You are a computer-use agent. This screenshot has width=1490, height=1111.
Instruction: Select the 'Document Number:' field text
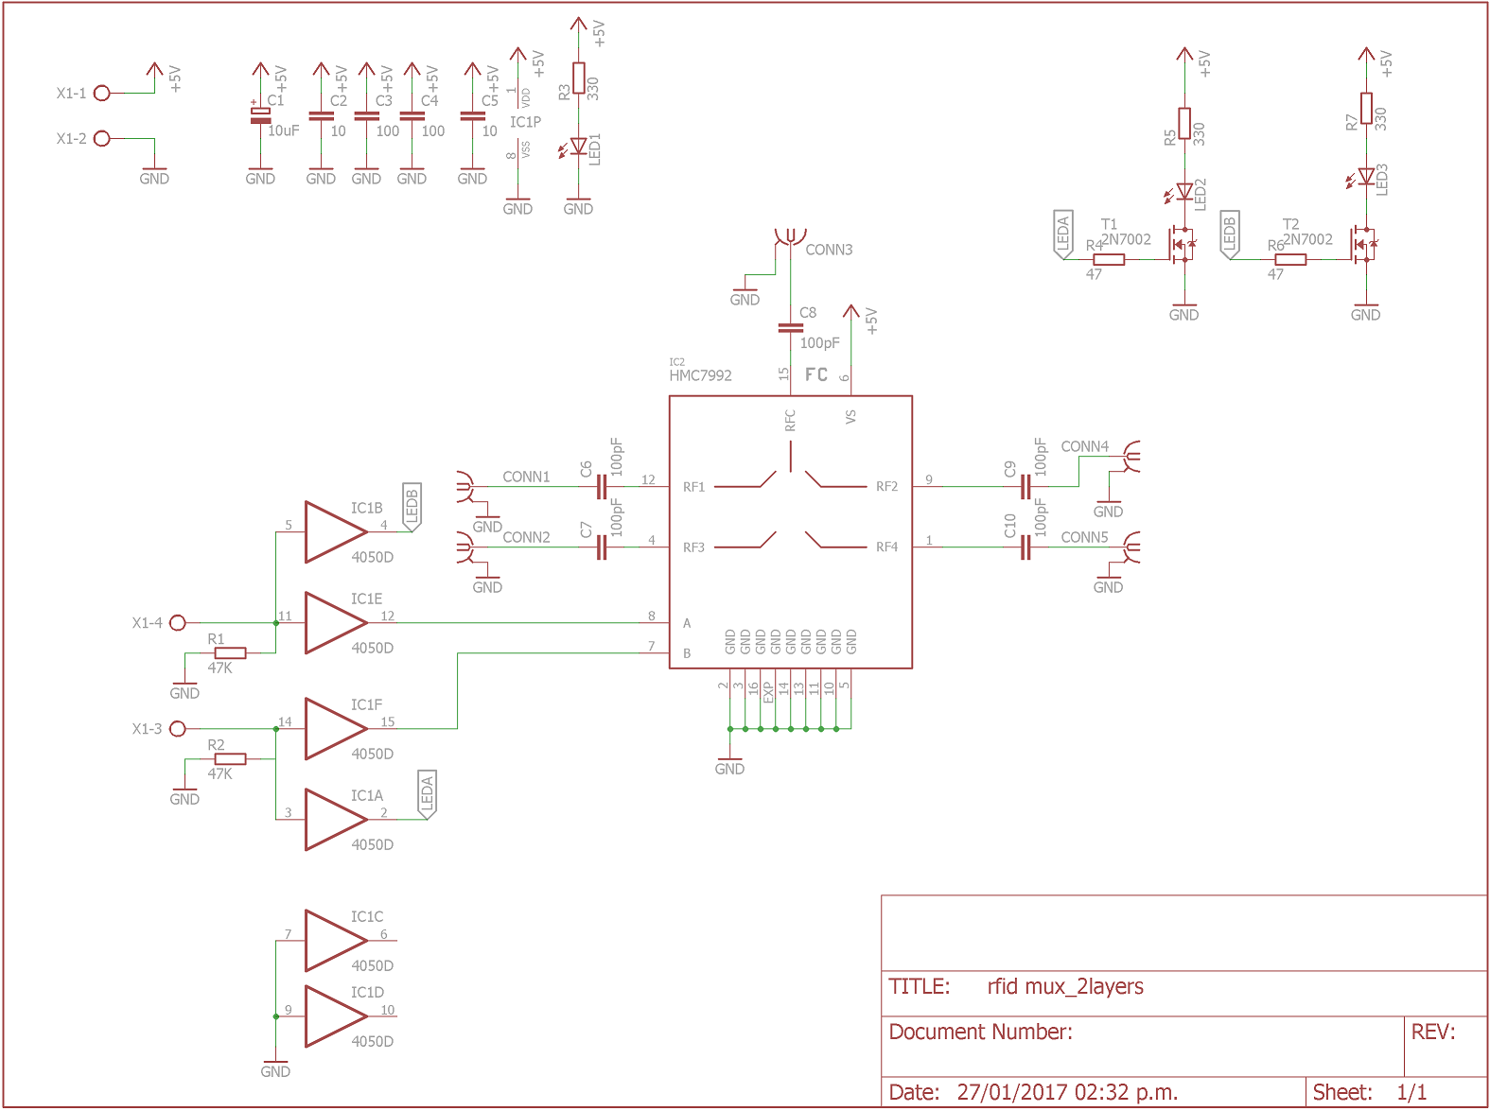(x=980, y=1032)
